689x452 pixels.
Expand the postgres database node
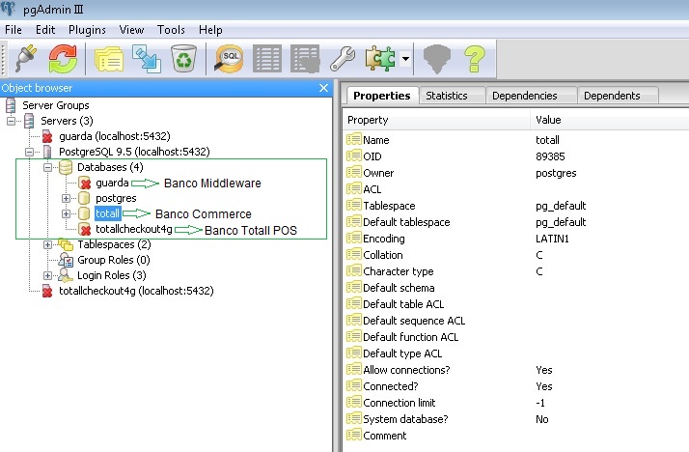click(x=66, y=198)
